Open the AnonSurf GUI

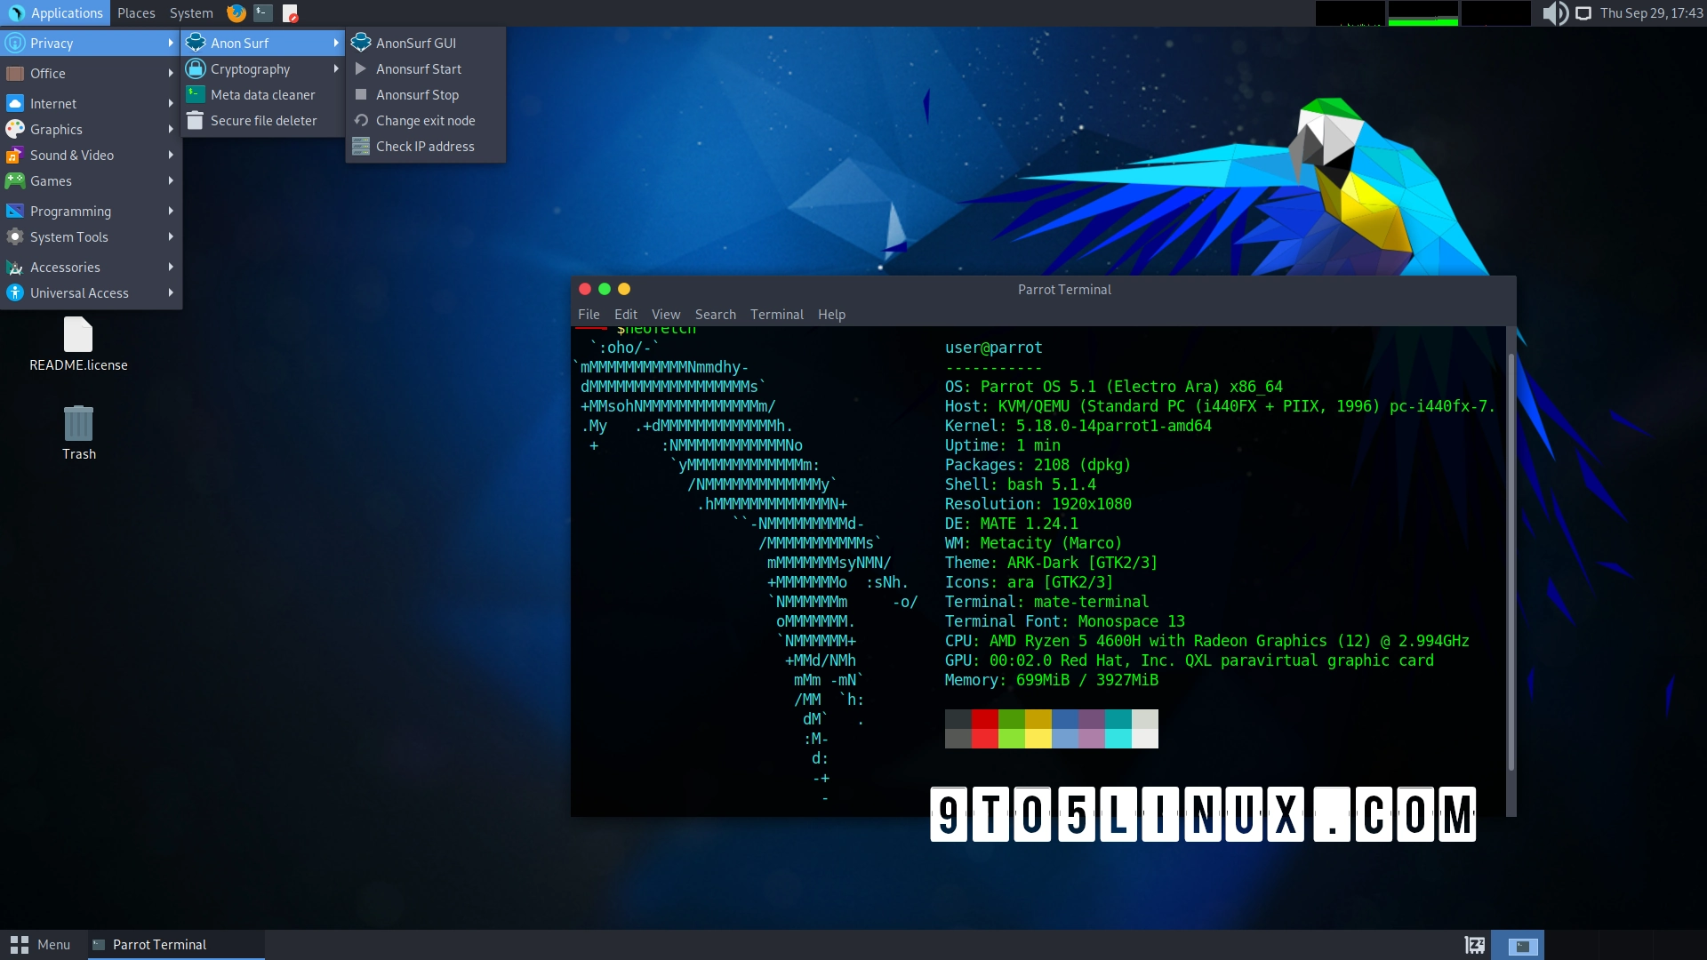pos(416,43)
